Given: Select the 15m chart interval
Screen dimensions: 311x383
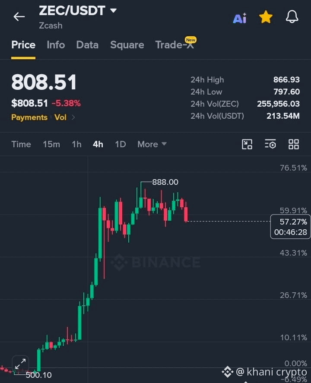Looking at the screenshot, I should pyautogui.click(x=51, y=144).
